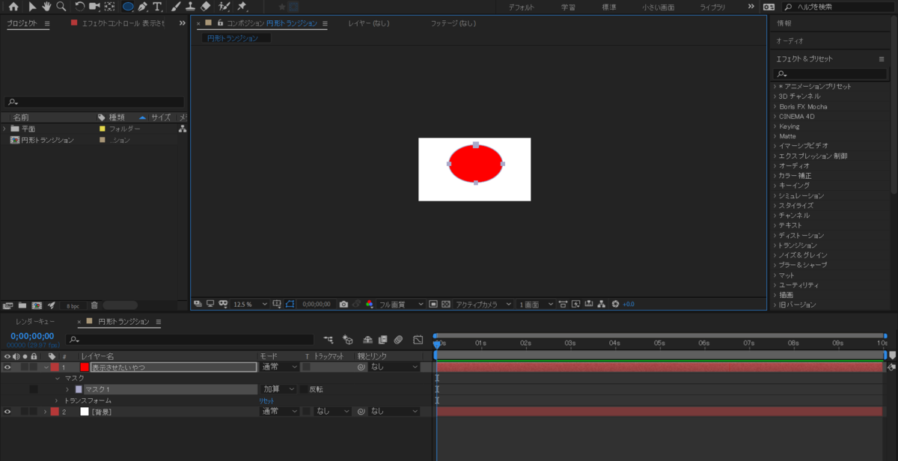Select the 学習 workspace
The width and height of the screenshot is (898, 461).
[x=569, y=7]
